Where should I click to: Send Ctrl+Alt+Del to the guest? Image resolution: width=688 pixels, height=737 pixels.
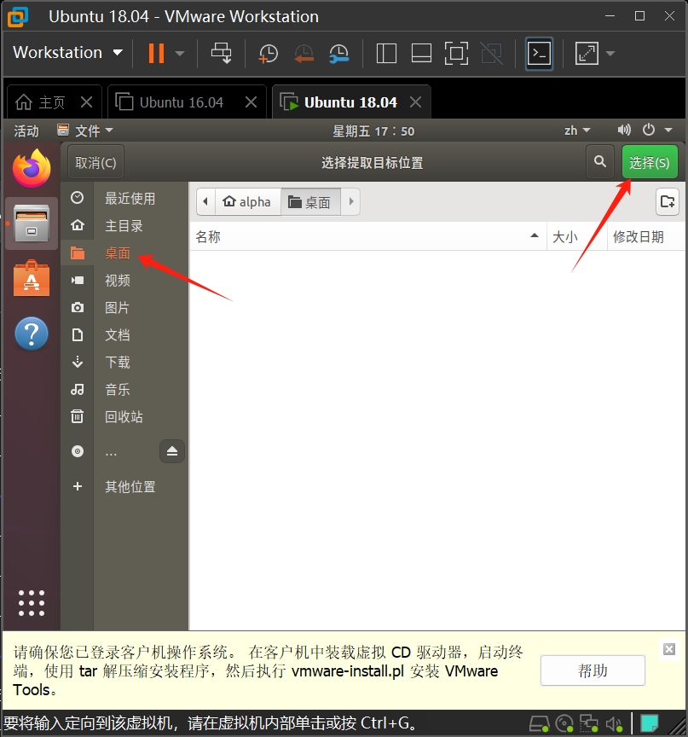pyautogui.click(x=222, y=53)
